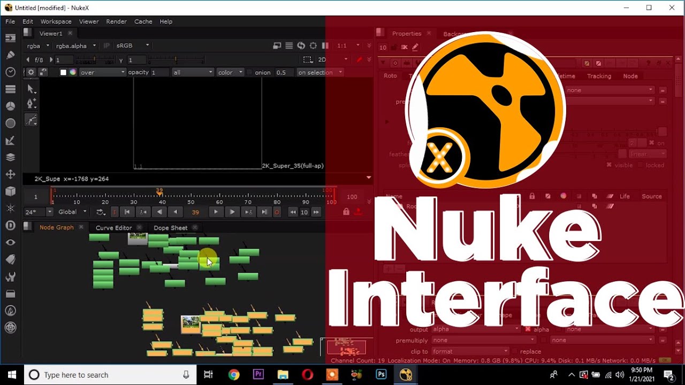Choose the Select arrow tool in viewer
Viewport: 685px width, 385px height.
pos(31,89)
